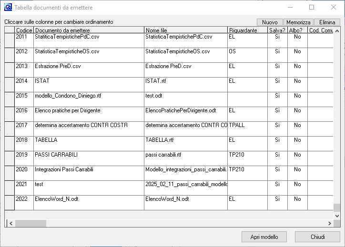Screen dimensions: 345x247
Task: Click vertical scrollbar up arrow
Action: tap(337, 31)
